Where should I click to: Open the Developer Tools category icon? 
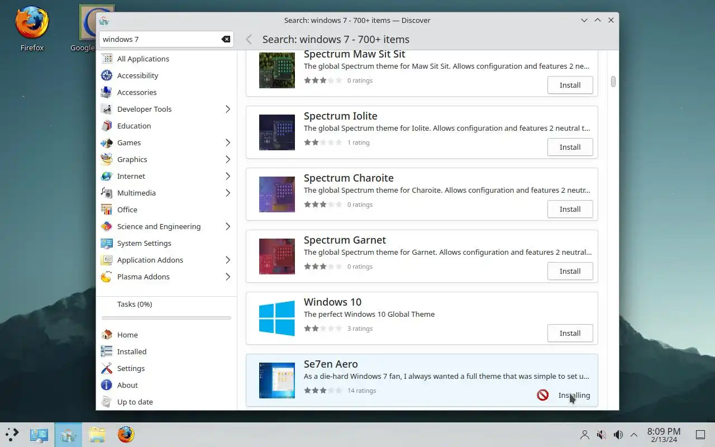(x=107, y=109)
